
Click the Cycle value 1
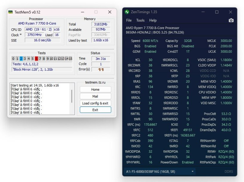tap(101, 64)
